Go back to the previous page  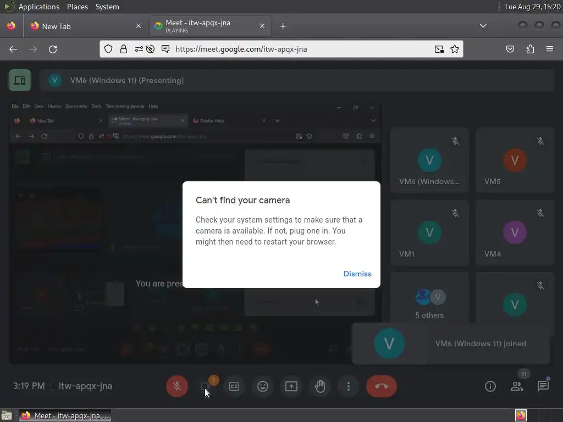pyautogui.click(x=13, y=49)
